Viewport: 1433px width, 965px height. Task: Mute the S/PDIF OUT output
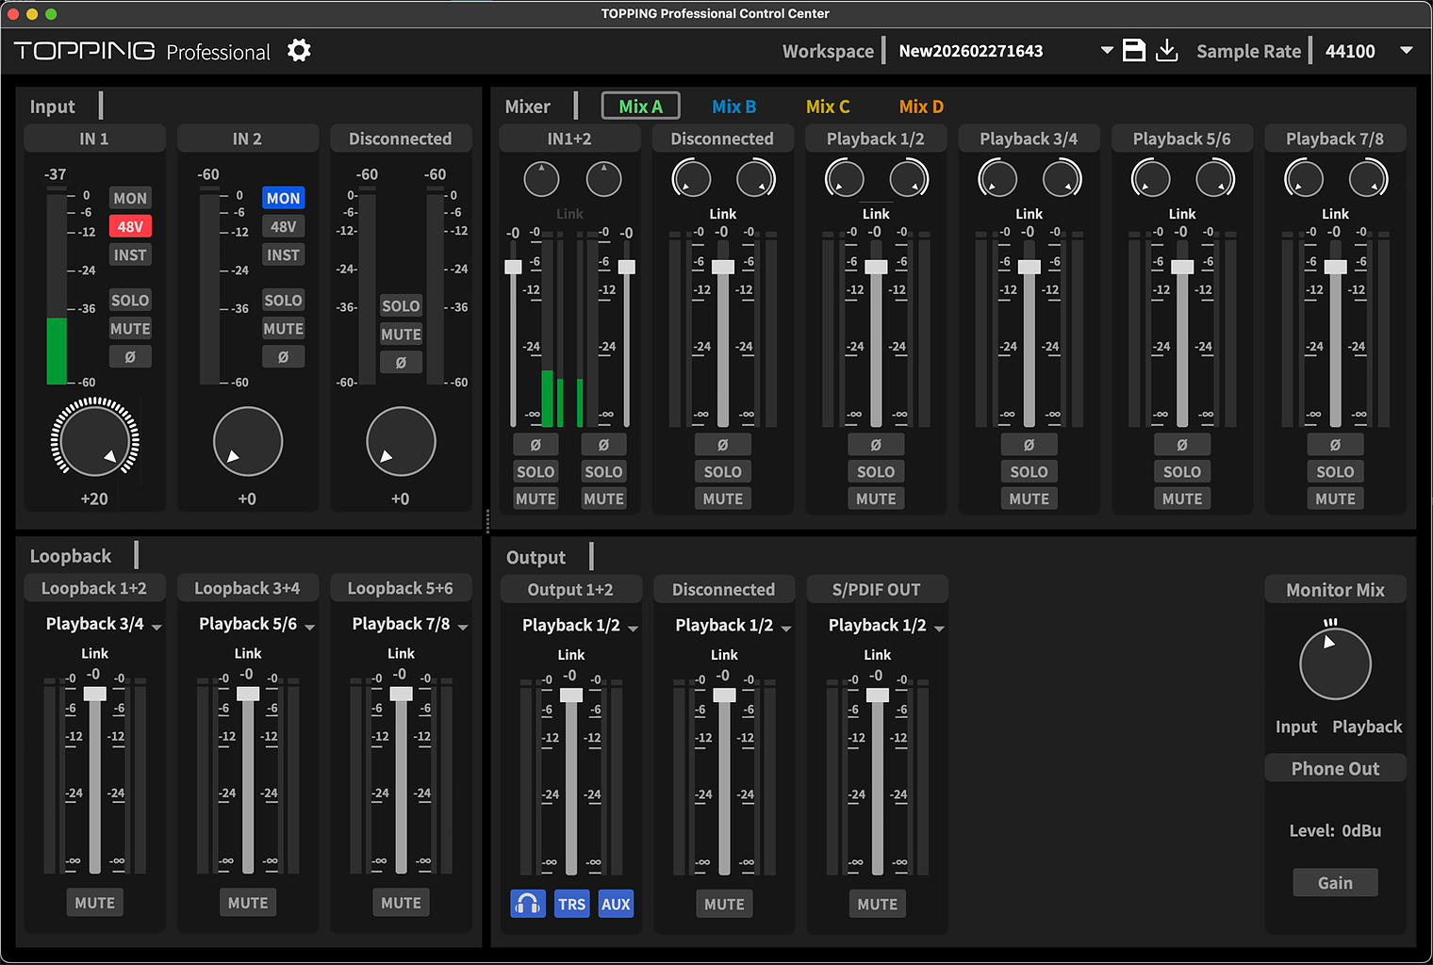[x=877, y=904]
